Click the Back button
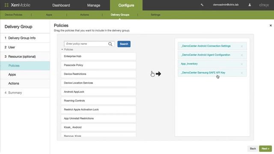This screenshot has height=154, width=274. point(253,148)
